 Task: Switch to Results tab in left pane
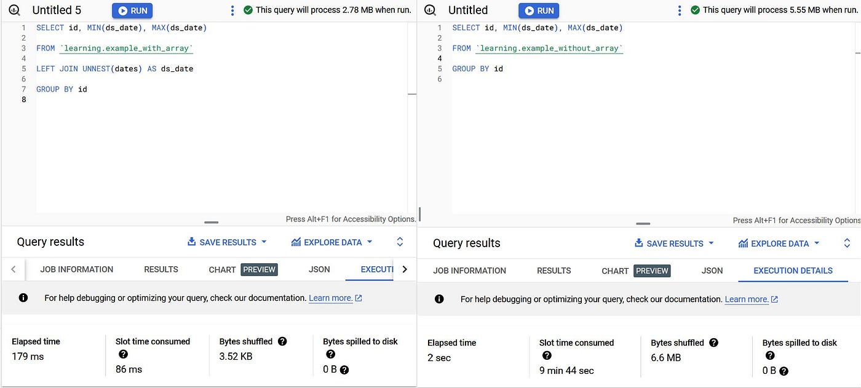pyautogui.click(x=161, y=269)
